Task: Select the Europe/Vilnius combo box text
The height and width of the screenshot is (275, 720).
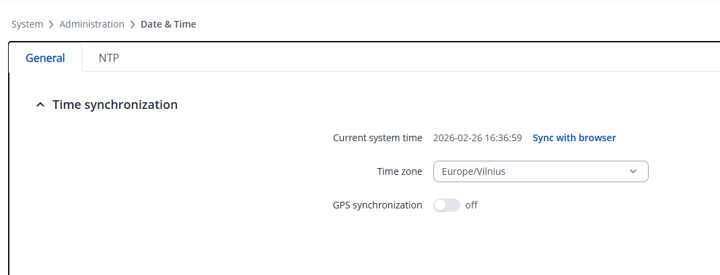Action: pos(474,171)
